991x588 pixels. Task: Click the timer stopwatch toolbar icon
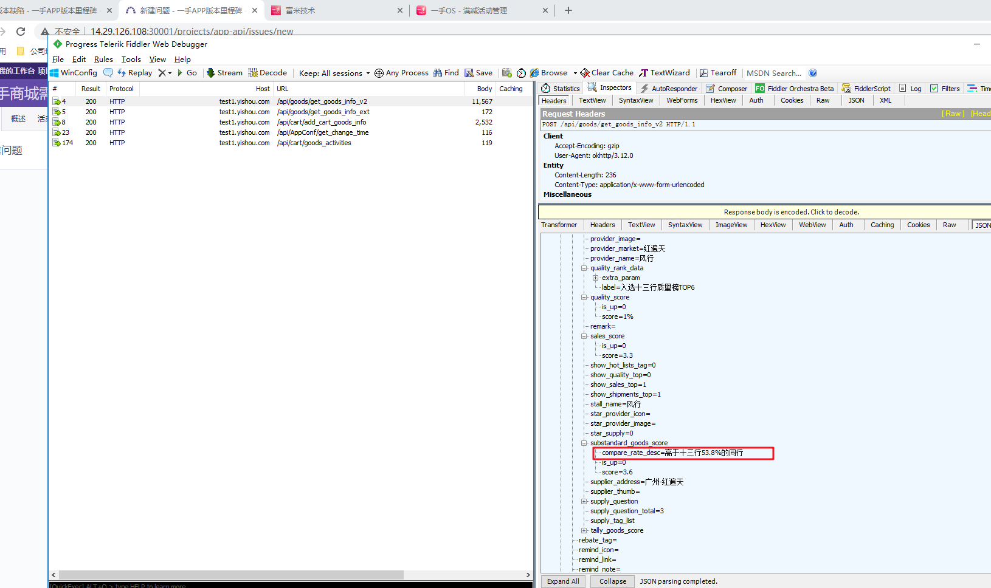point(521,73)
